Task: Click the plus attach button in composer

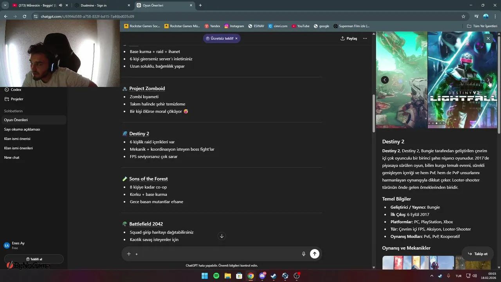Action: click(129, 254)
